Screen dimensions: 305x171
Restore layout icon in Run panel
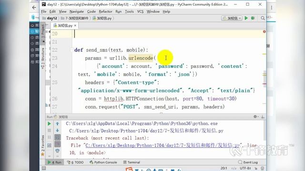(49, 145)
